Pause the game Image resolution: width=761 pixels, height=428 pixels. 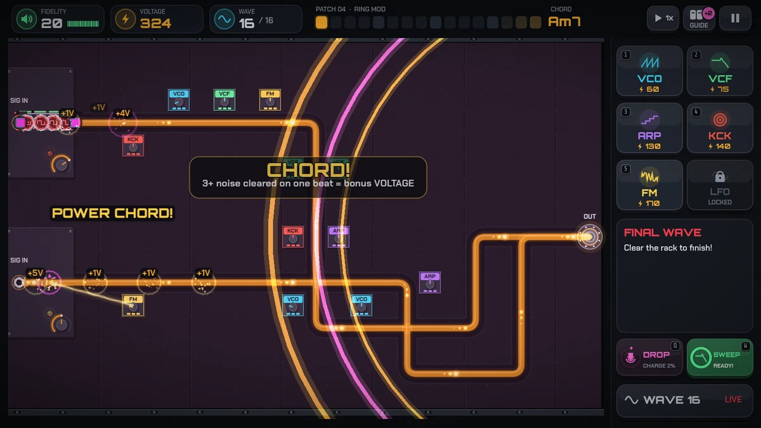736,18
